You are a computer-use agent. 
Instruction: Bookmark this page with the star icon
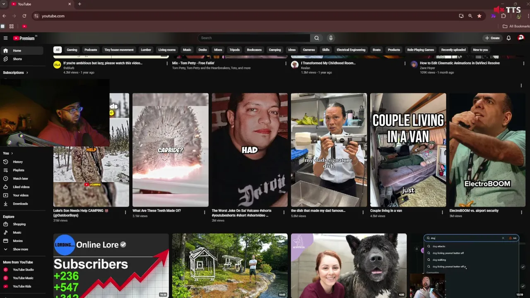479,16
